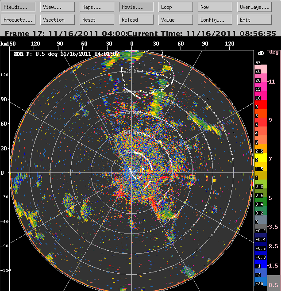Exit the radar display application
This screenshot has height=291, width=281.
coord(254,19)
